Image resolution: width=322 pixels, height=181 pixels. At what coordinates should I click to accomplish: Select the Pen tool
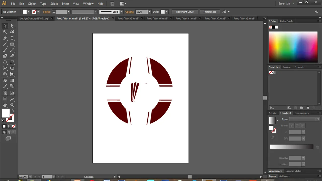(x=5, y=38)
